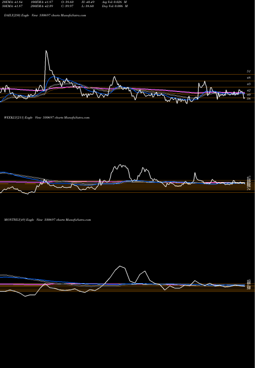Click the 45 price label on daily axis
Image resolution: width=255 pixels, height=368 pixels.
[x=248, y=84]
